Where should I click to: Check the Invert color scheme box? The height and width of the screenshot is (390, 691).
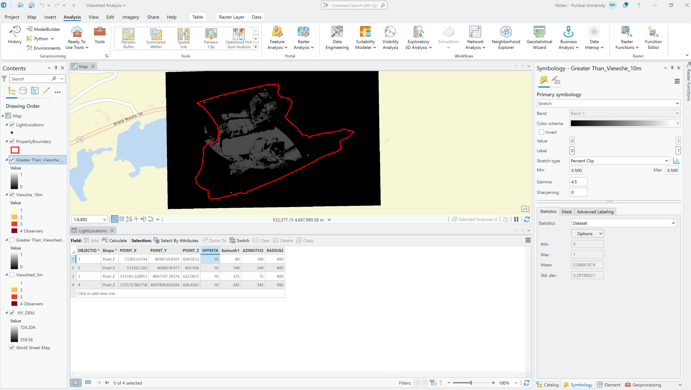pyautogui.click(x=541, y=132)
